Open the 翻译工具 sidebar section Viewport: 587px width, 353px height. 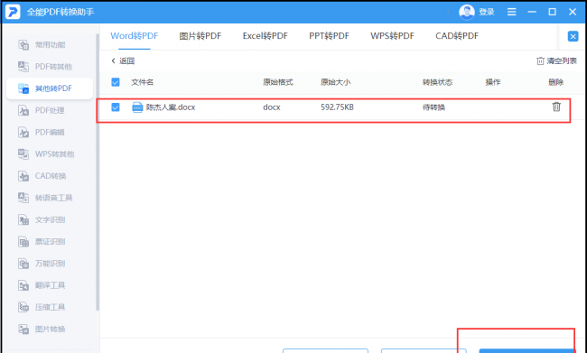pos(42,285)
